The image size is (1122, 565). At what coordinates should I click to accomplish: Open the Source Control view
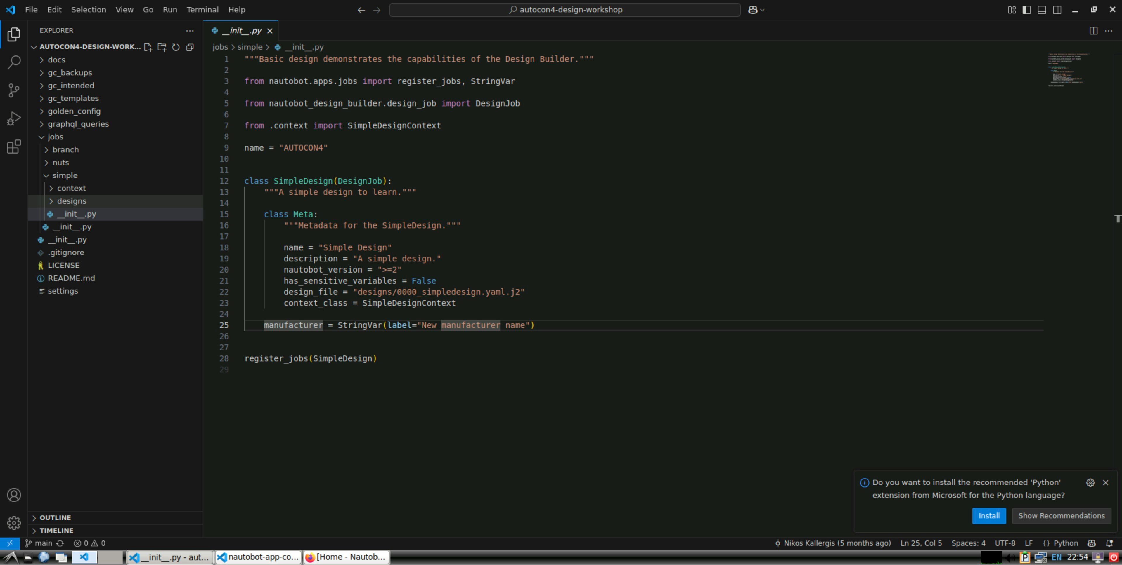pos(14,90)
